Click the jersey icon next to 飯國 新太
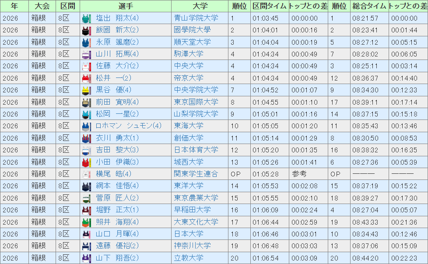Viewport: 428px width, 264px height. (86, 30)
